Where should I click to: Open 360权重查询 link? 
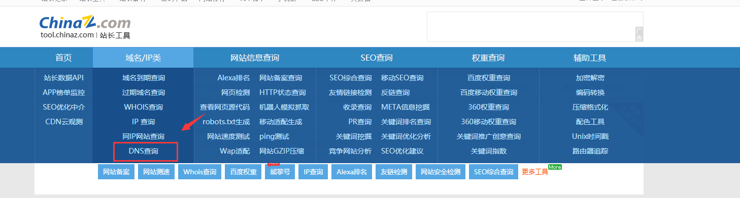(x=489, y=107)
